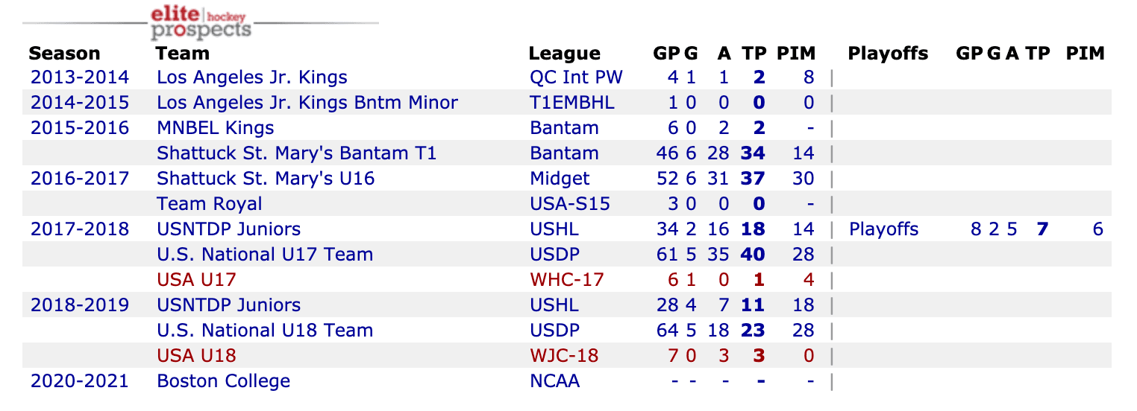Open the T1EMBHL league link
The image size is (1137, 411).
coord(572,103)
